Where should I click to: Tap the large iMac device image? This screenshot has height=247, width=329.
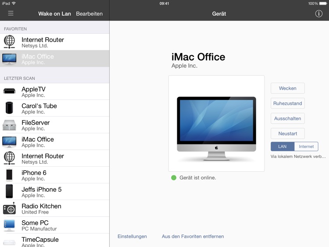point(216,129)
